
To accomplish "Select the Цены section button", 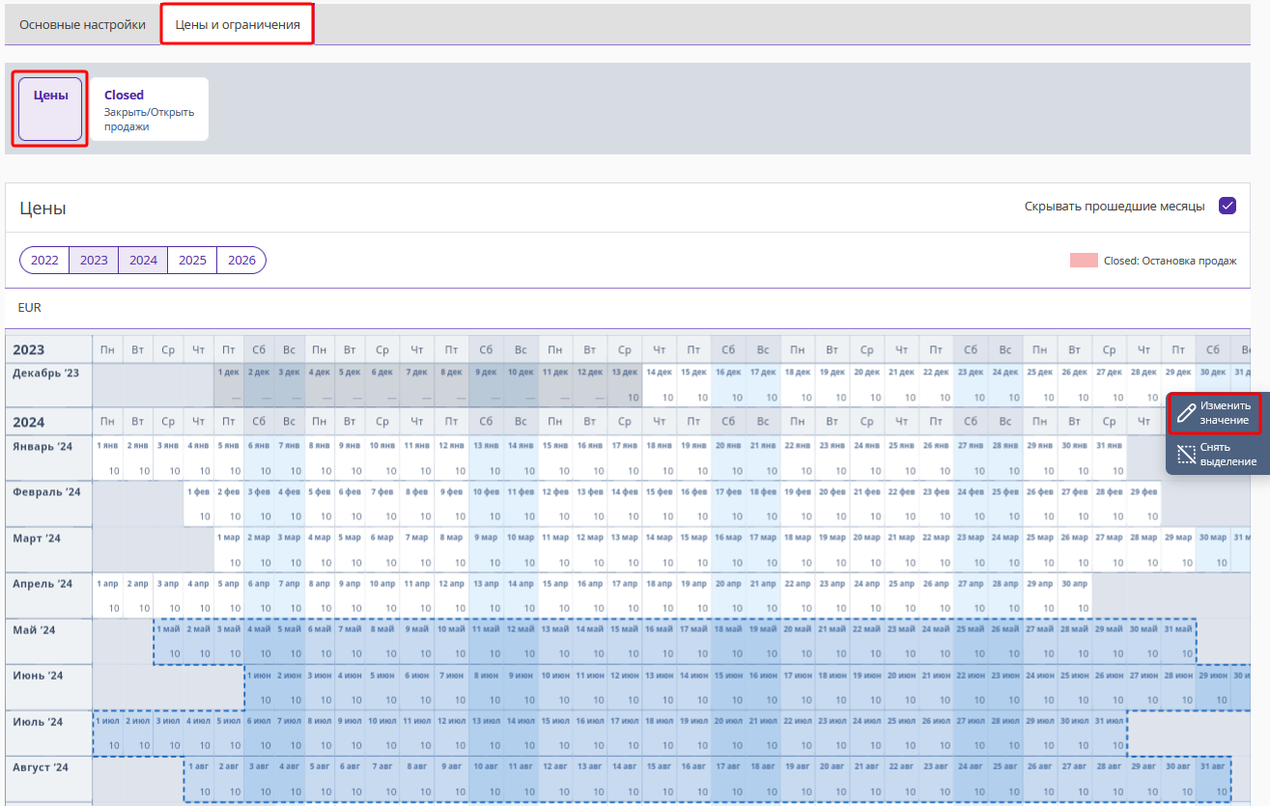I will coord(50,109).
